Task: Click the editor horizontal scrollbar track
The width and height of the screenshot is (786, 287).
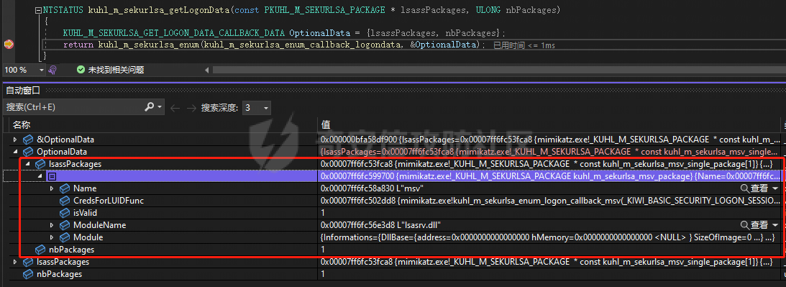Action: (499, 70)
